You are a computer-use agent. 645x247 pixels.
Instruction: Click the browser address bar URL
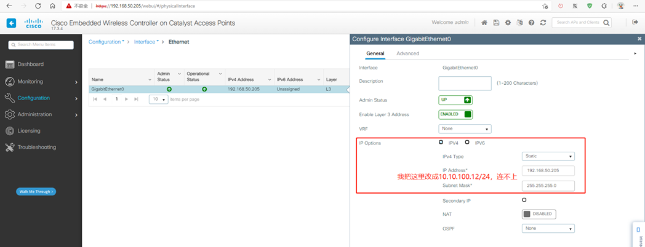click(x=145, y=6)
